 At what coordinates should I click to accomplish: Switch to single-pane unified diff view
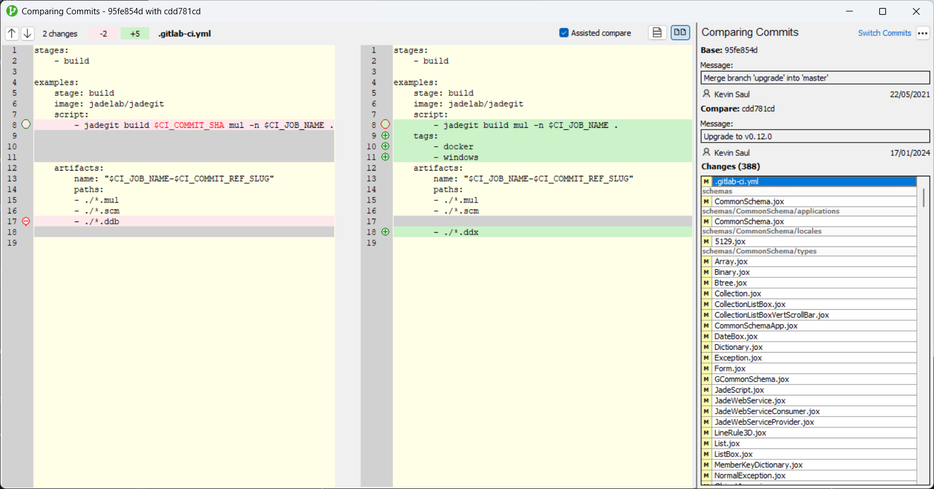tap(657, 33)
